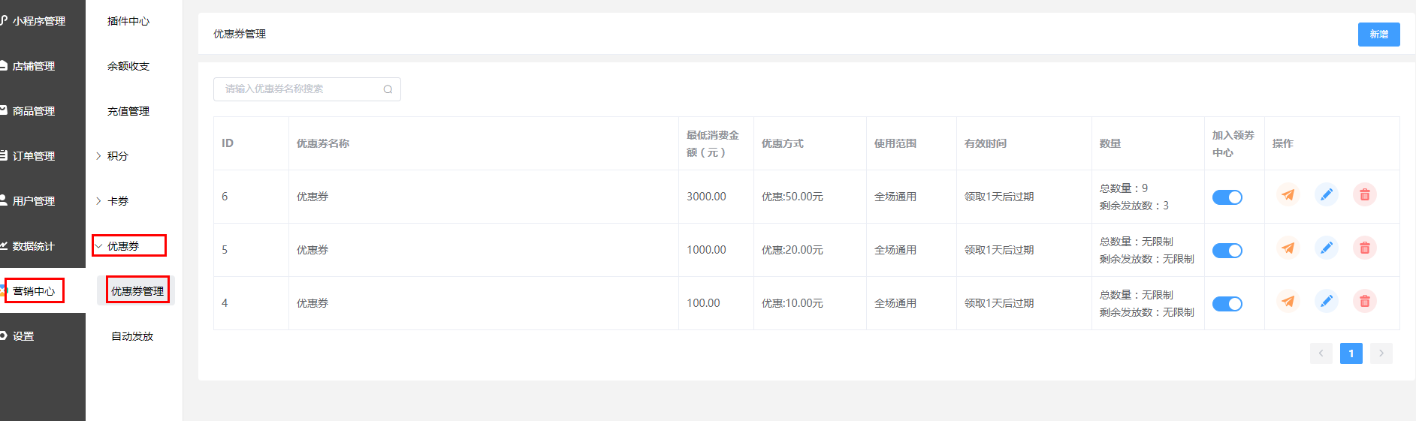
Task: Disable 加入领券中心 switch for coupon 4
Action: click(x=1227, y=304)
